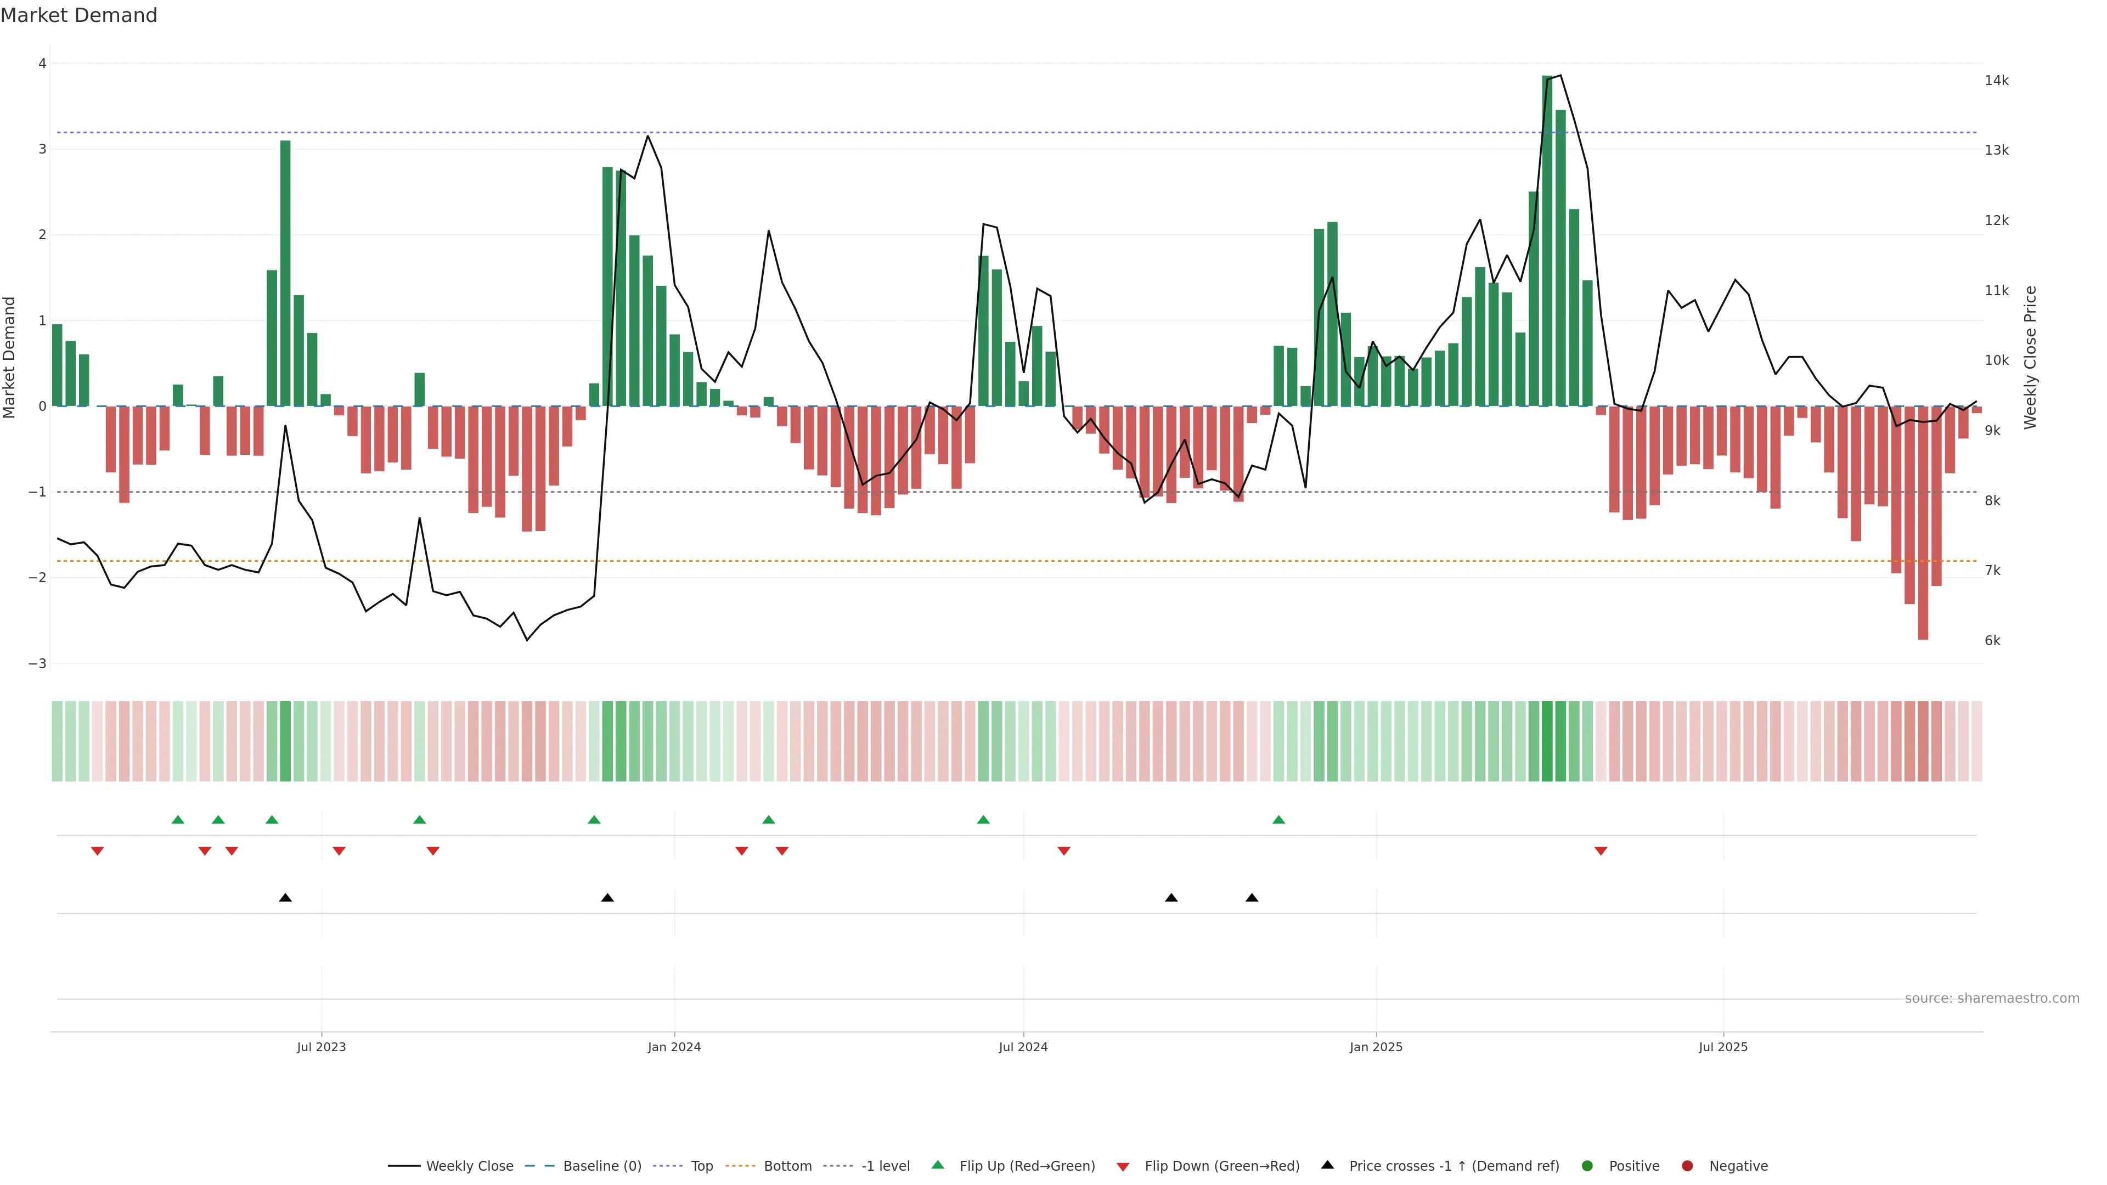Viewport: 2107px width, 1185px height.
Task: Click Flip Up green triangle legend icon
Action: tap(938, 1165)
